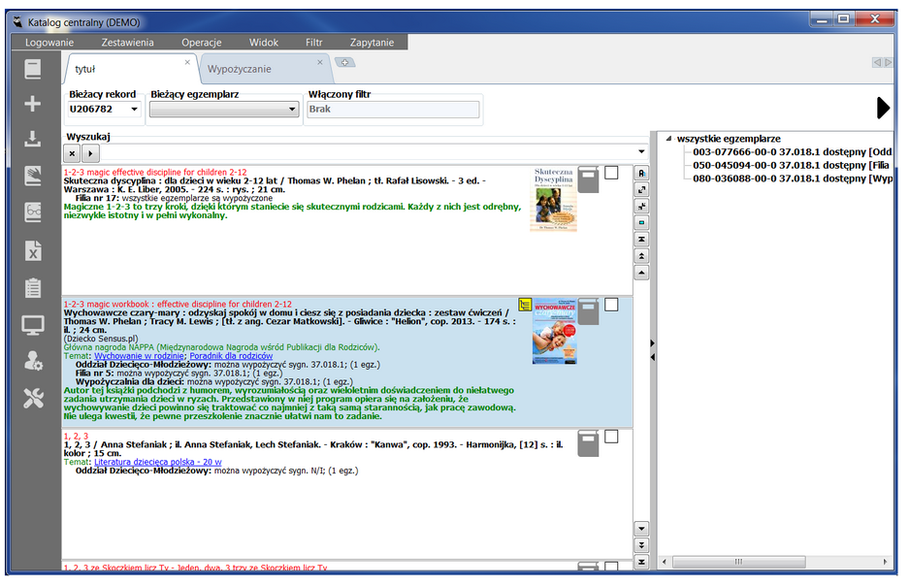The image size is (910, 585).
Task: Open the Zestawienia menu
Action: [x=127, y=43]
